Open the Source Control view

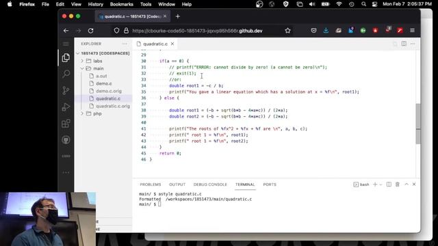(x=66, y=90)
